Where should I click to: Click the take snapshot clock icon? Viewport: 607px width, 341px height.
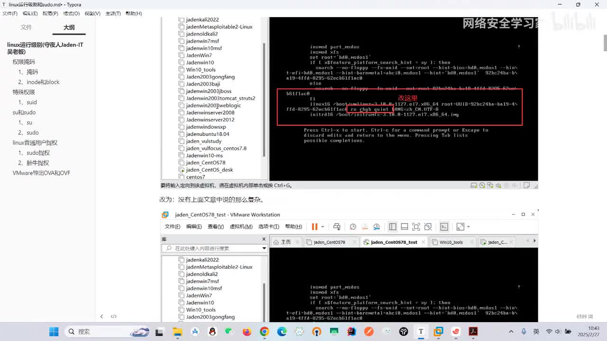pyautogui.click(x=353, y=227)
